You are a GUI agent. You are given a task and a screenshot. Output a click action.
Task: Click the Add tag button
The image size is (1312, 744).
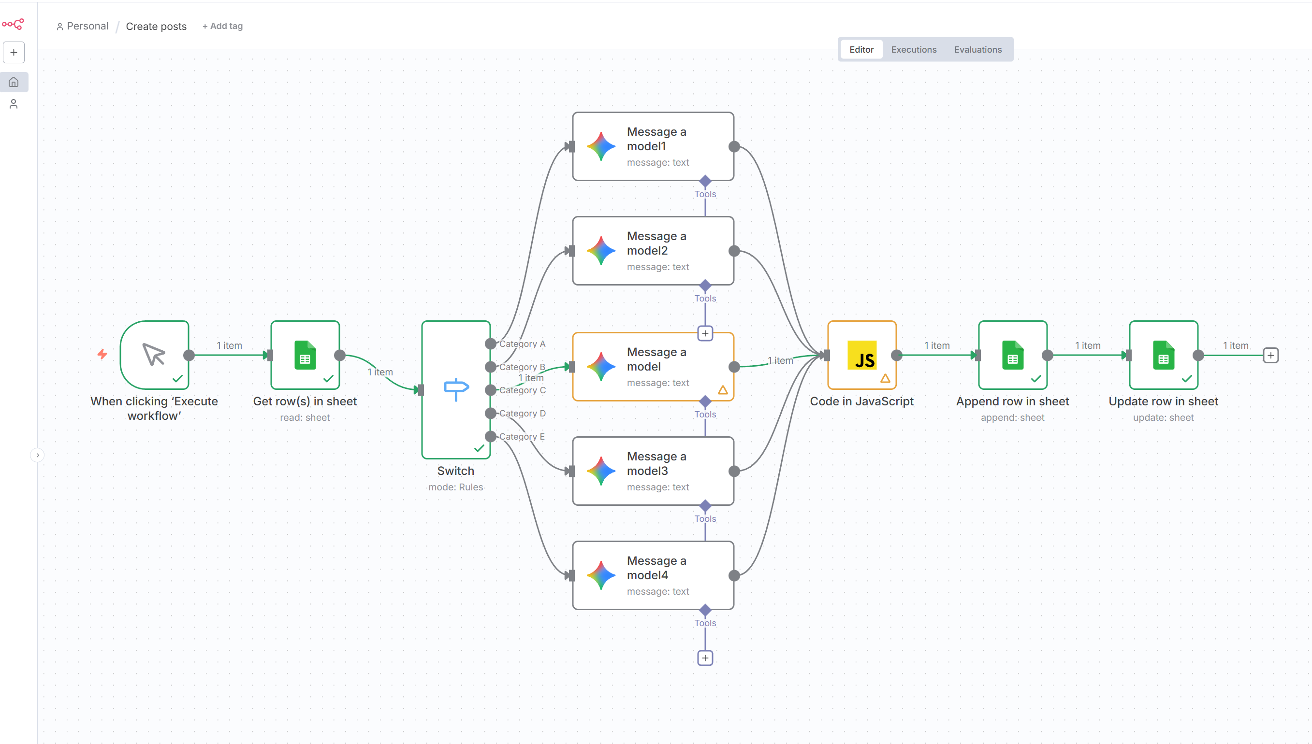coord(222,26)
